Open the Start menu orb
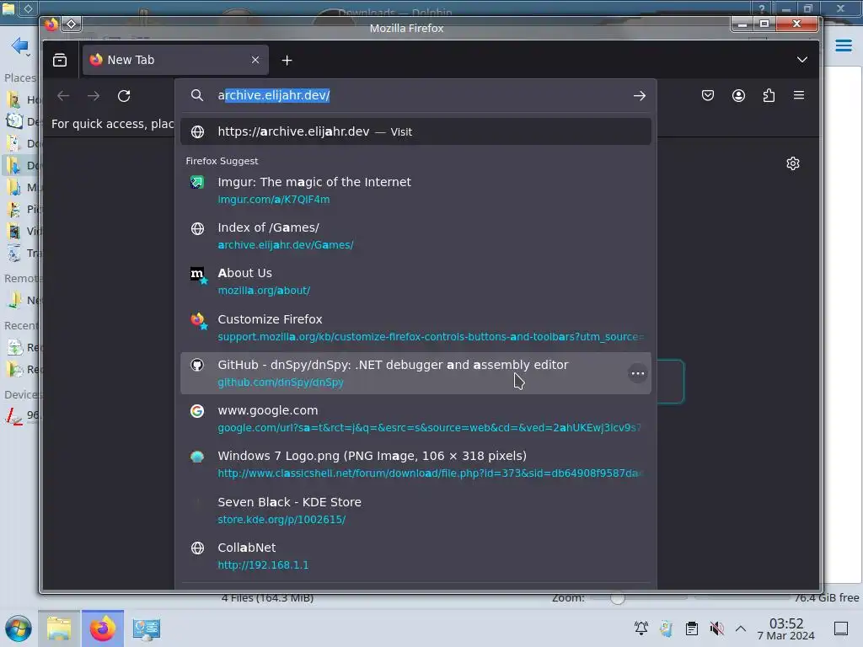This screenshot has height=647, width=863. pos(19,628)
